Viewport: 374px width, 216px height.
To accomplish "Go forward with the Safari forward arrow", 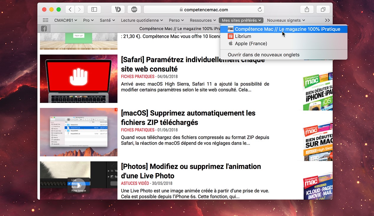I will (x=79, y=9).
